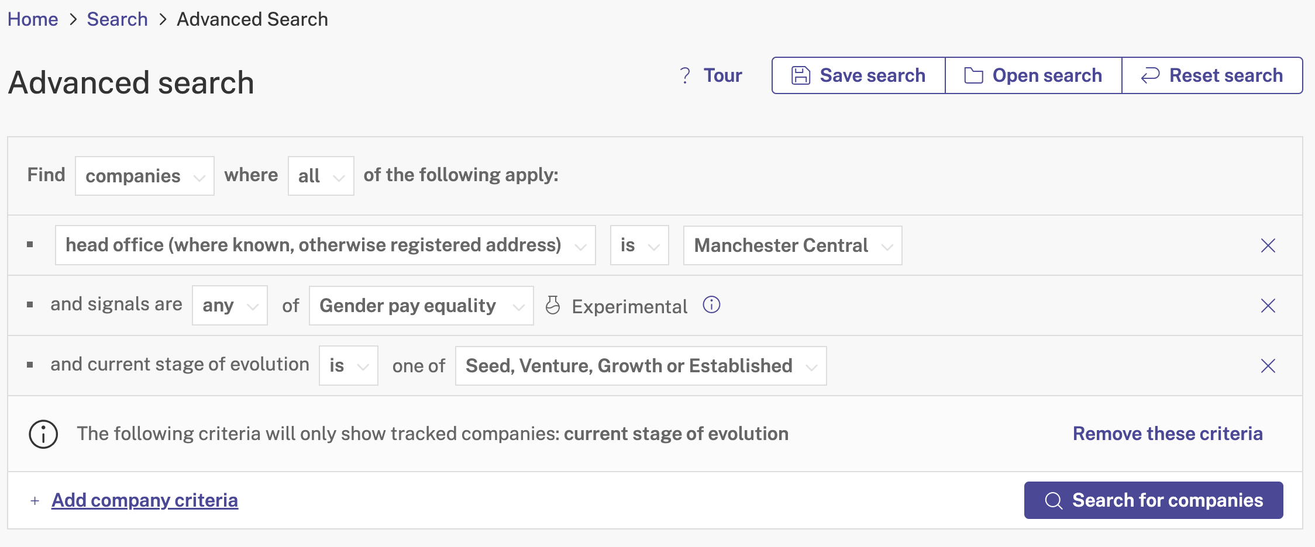1315x547 pixels.
Task: Click the Experimental info circle icon
Action: point(711,305)
